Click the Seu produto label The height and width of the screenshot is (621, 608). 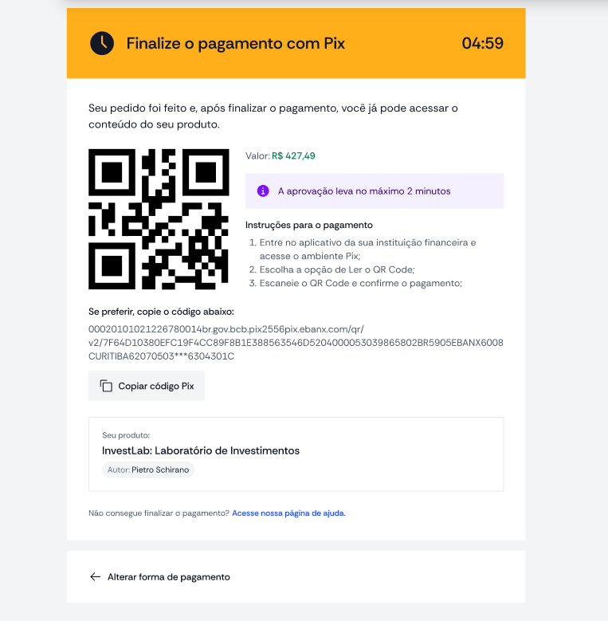coord(126,435)
